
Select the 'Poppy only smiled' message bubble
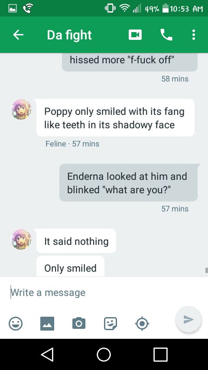(x=115, y=118)
